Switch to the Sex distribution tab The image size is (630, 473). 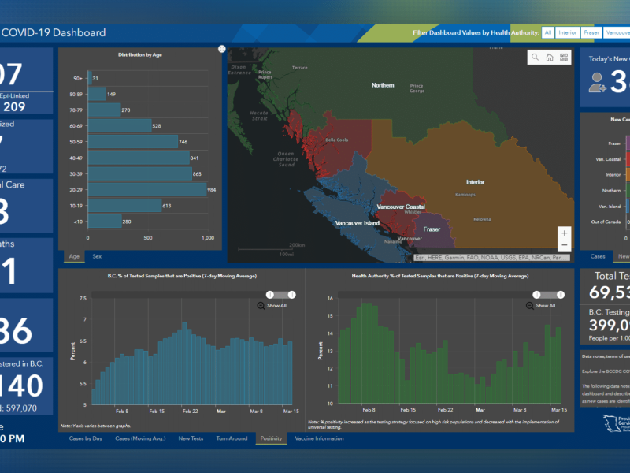tap(97, 256)
